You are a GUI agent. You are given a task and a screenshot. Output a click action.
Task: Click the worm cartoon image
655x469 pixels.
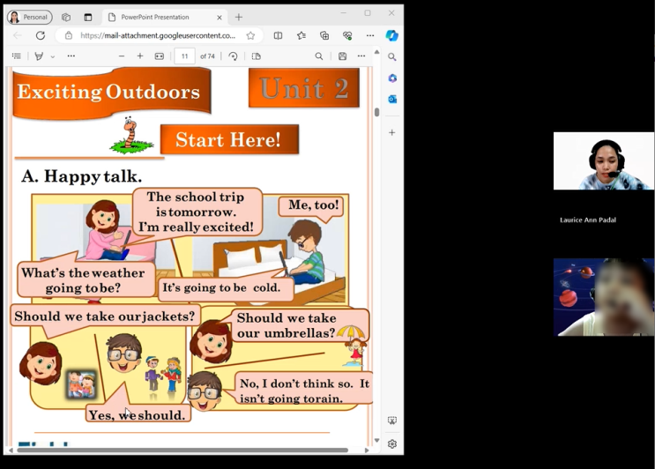click(x=131, y=135)
